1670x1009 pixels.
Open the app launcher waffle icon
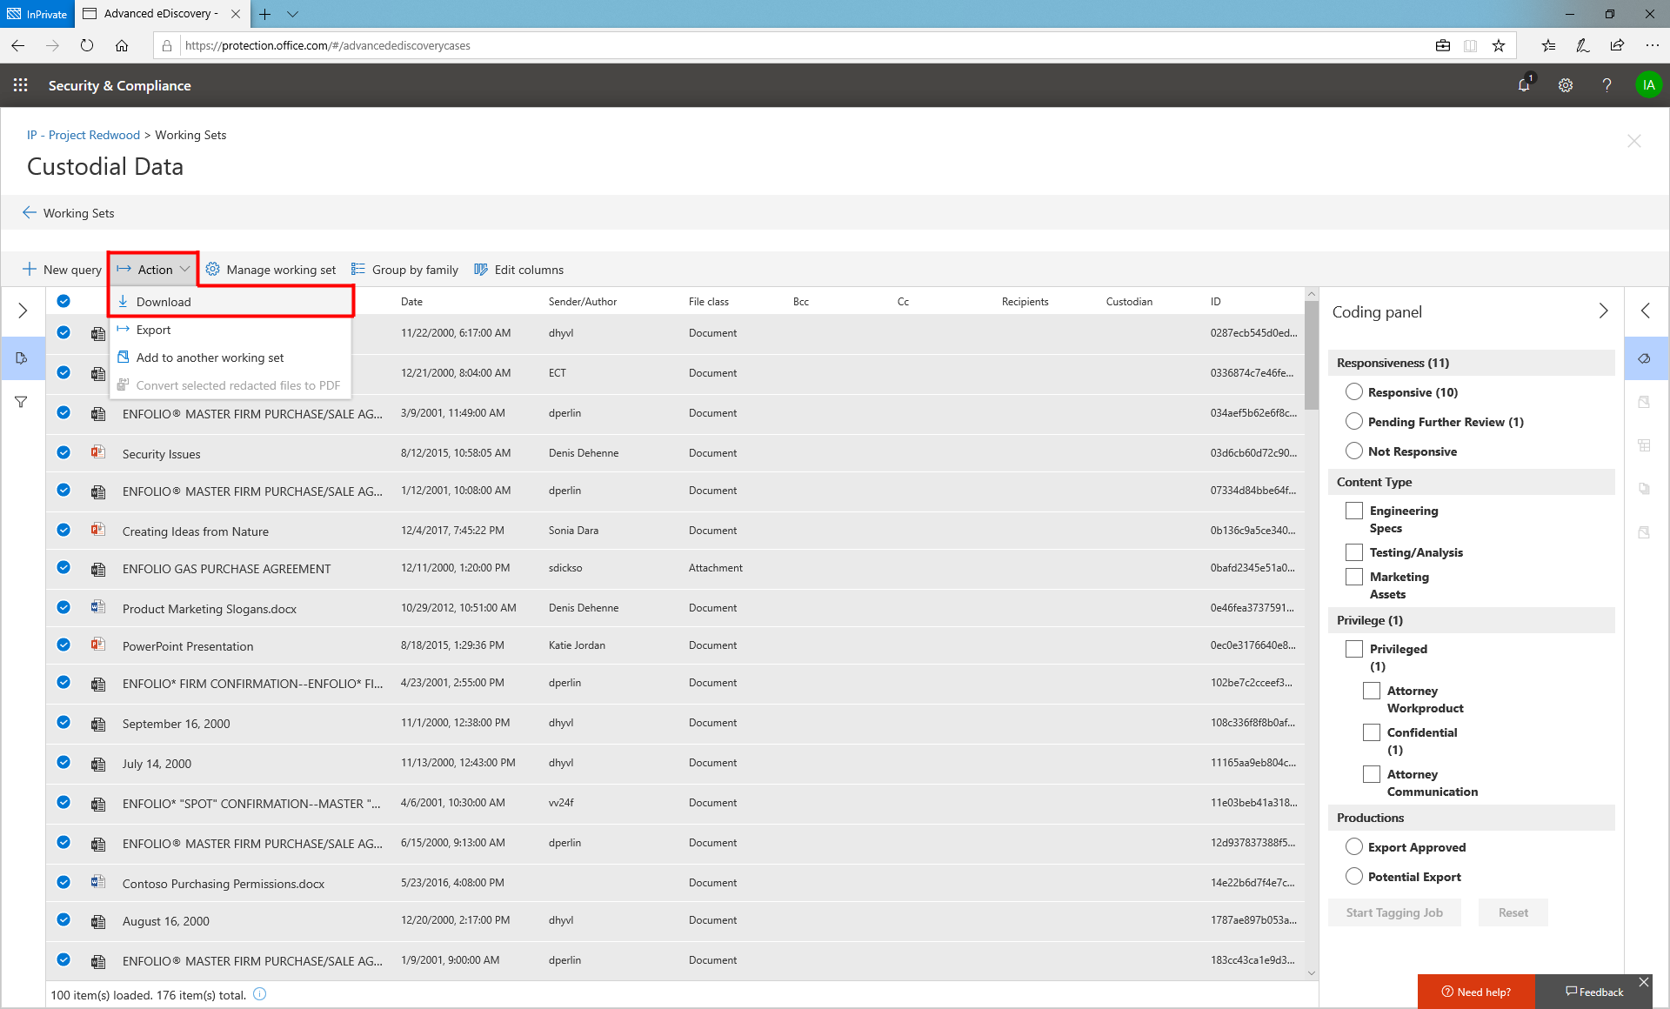21,85
